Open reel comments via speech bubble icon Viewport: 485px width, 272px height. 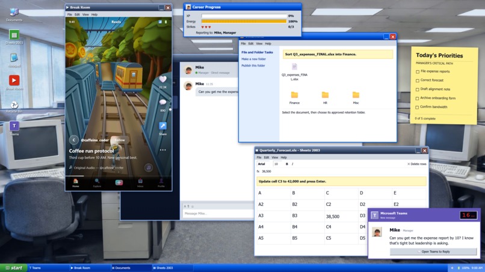tap(162, 102)
